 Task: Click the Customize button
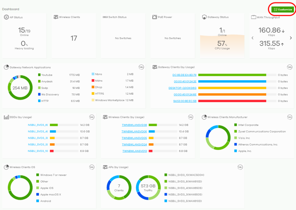[x=283, y=9]
